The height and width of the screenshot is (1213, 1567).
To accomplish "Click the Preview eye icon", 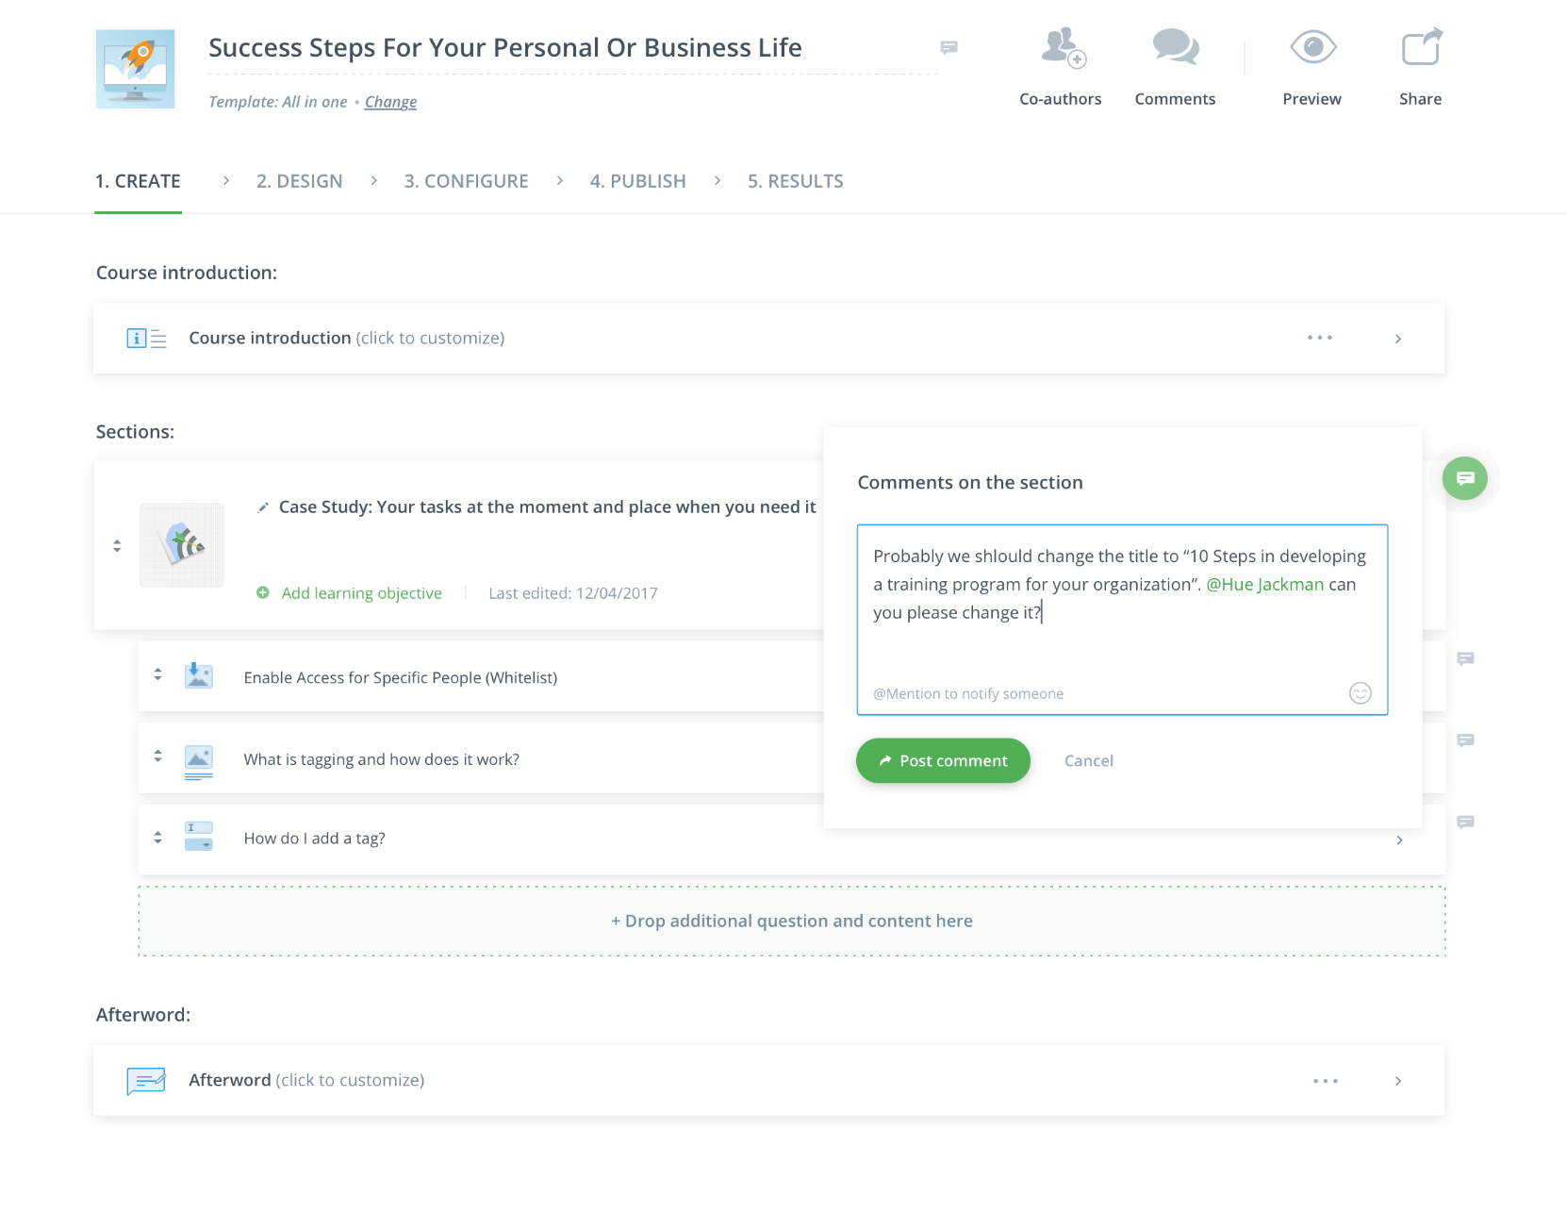I will (x=1312, y=47).
